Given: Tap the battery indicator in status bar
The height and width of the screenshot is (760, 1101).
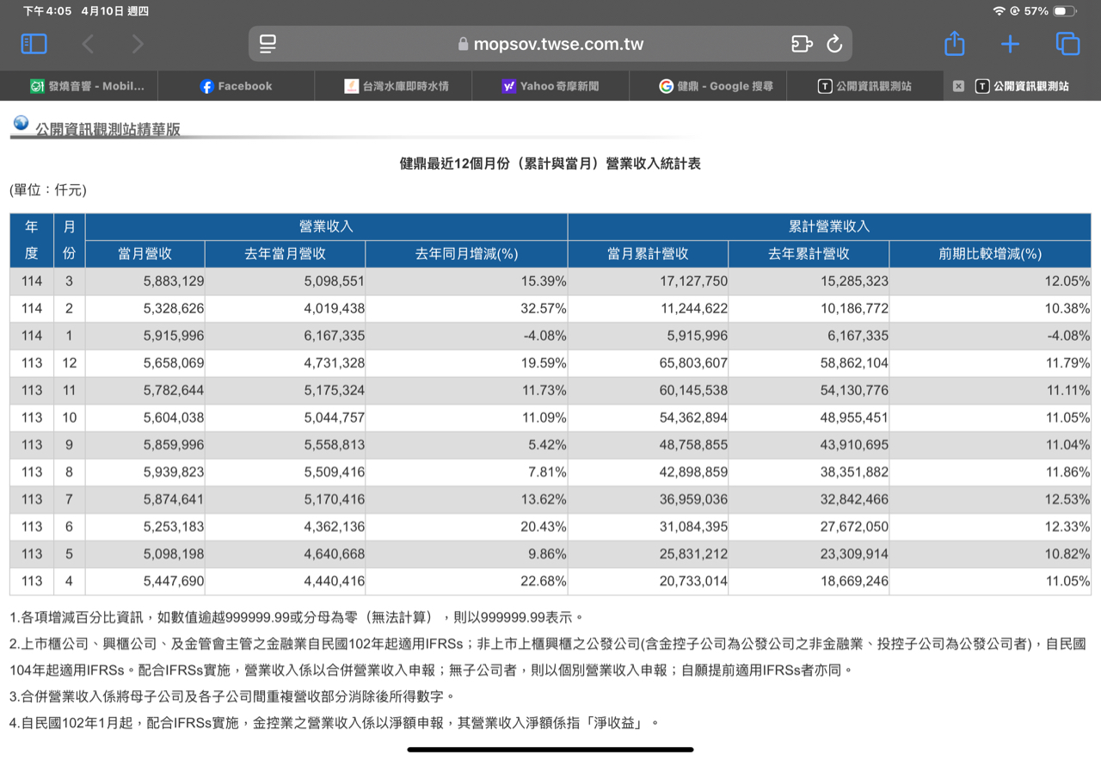Looking at the screenshot, I should tap(1064, 11).
